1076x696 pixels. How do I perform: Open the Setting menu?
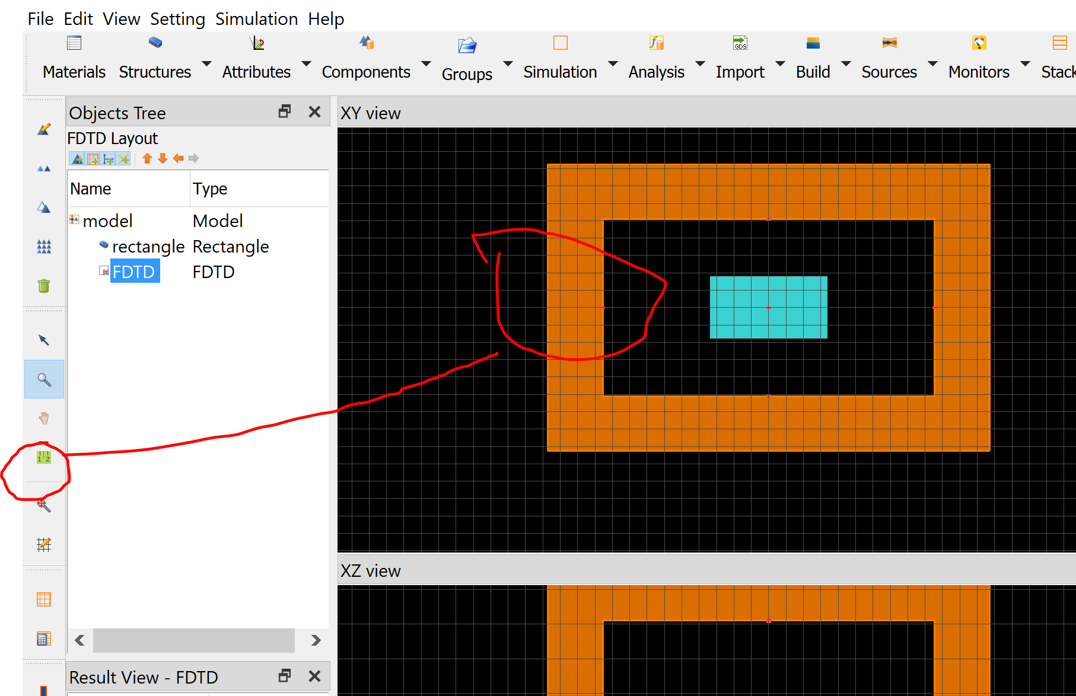click(x=177, y=19)
